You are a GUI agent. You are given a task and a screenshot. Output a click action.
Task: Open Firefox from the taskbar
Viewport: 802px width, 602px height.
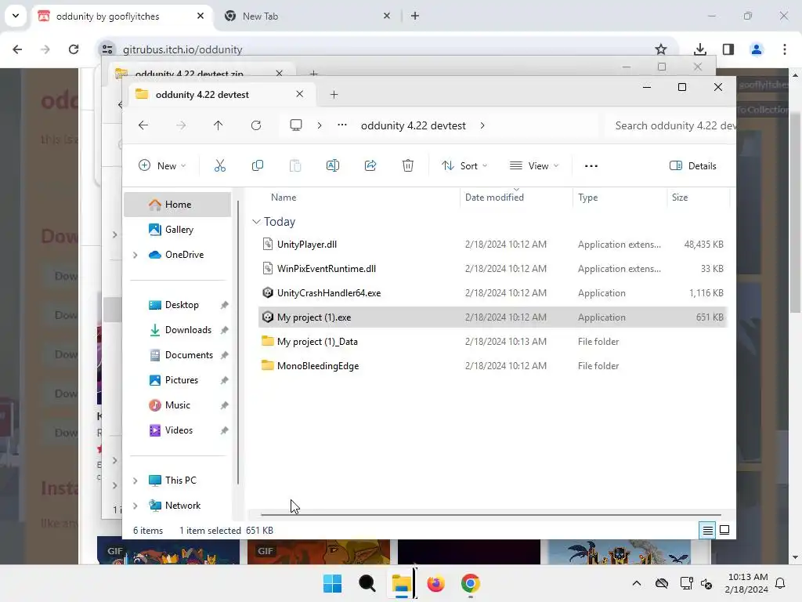click(435, 583)
